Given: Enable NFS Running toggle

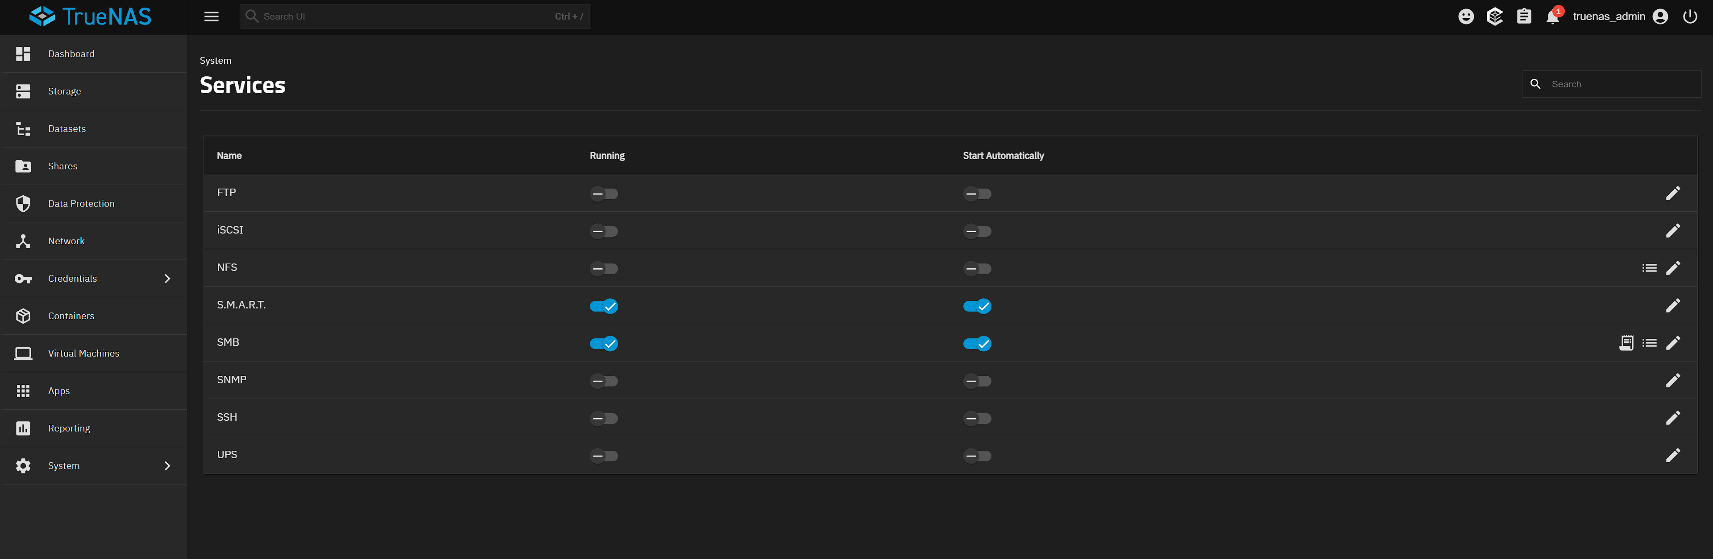Looking at the screenshot, I should 604,268.
